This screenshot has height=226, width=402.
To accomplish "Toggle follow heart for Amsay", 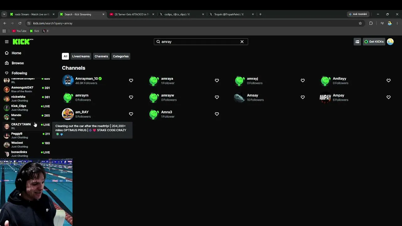I will pos(303,97).
